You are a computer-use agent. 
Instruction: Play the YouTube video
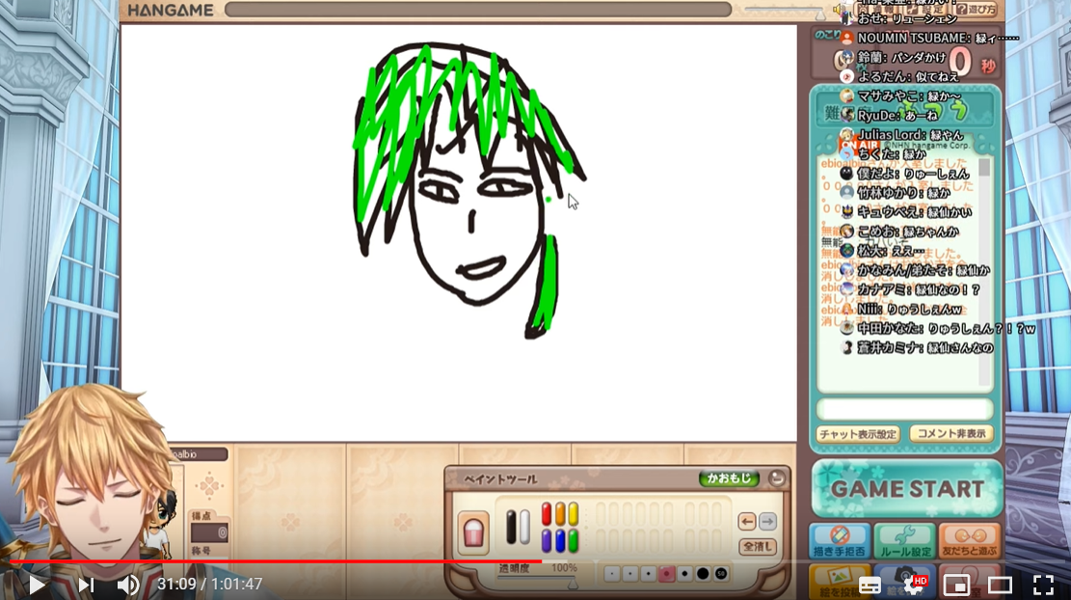pos(36,585)
